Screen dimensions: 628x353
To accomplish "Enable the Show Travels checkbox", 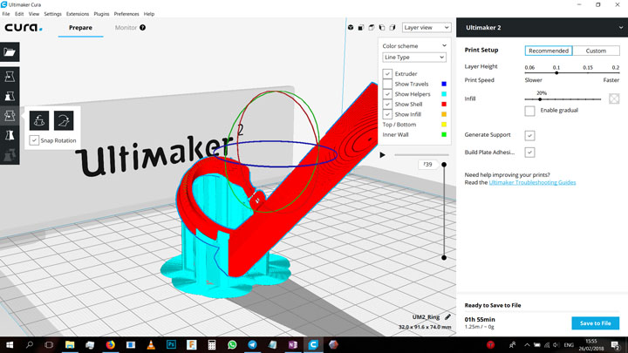I will click(x=387, y=84).
